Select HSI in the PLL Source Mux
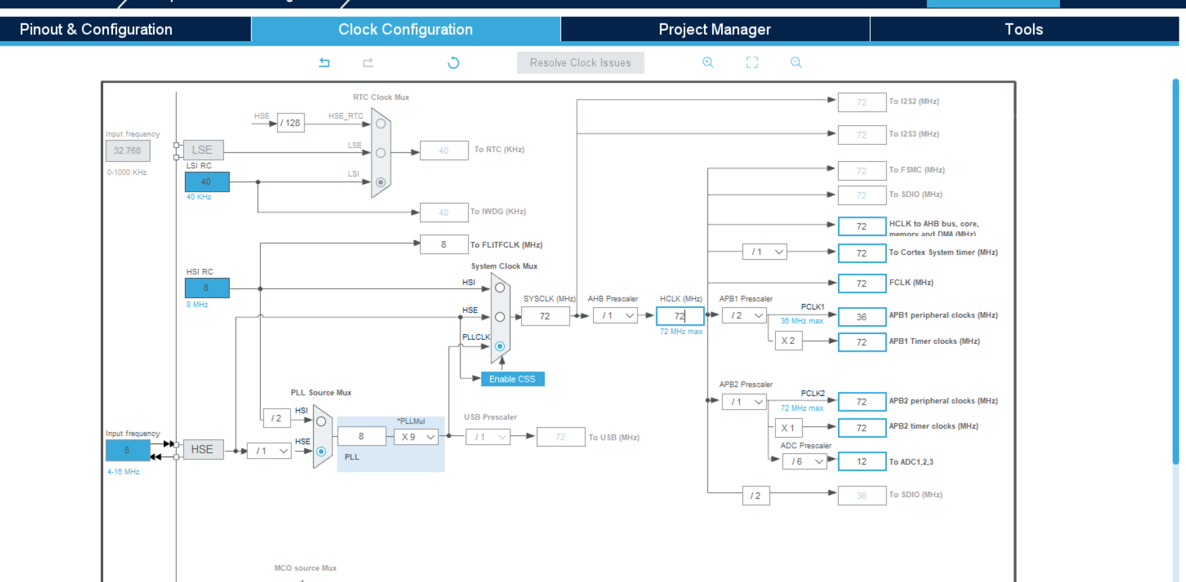Viewport: 1186px width, 582px height. 321,421
